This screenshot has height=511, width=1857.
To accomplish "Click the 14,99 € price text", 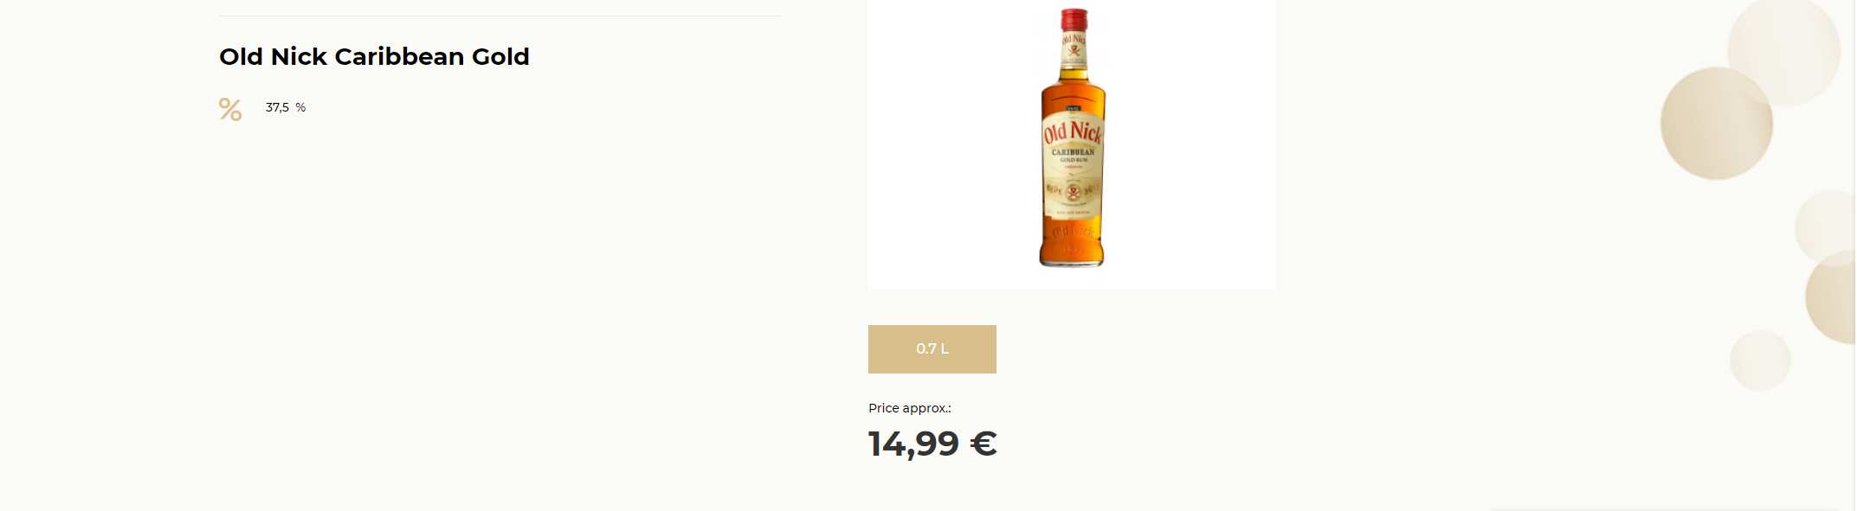I will pyautogui.click(x=932, y=444).
